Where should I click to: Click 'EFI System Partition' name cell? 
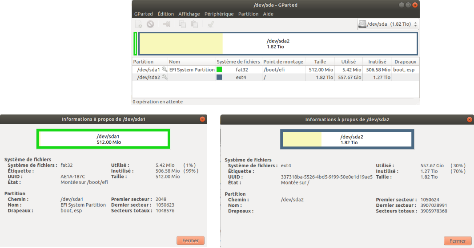tap(192, 69)
